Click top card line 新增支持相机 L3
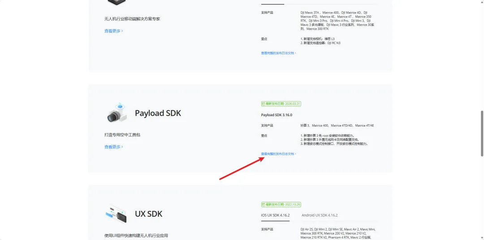 coord(317,39)
